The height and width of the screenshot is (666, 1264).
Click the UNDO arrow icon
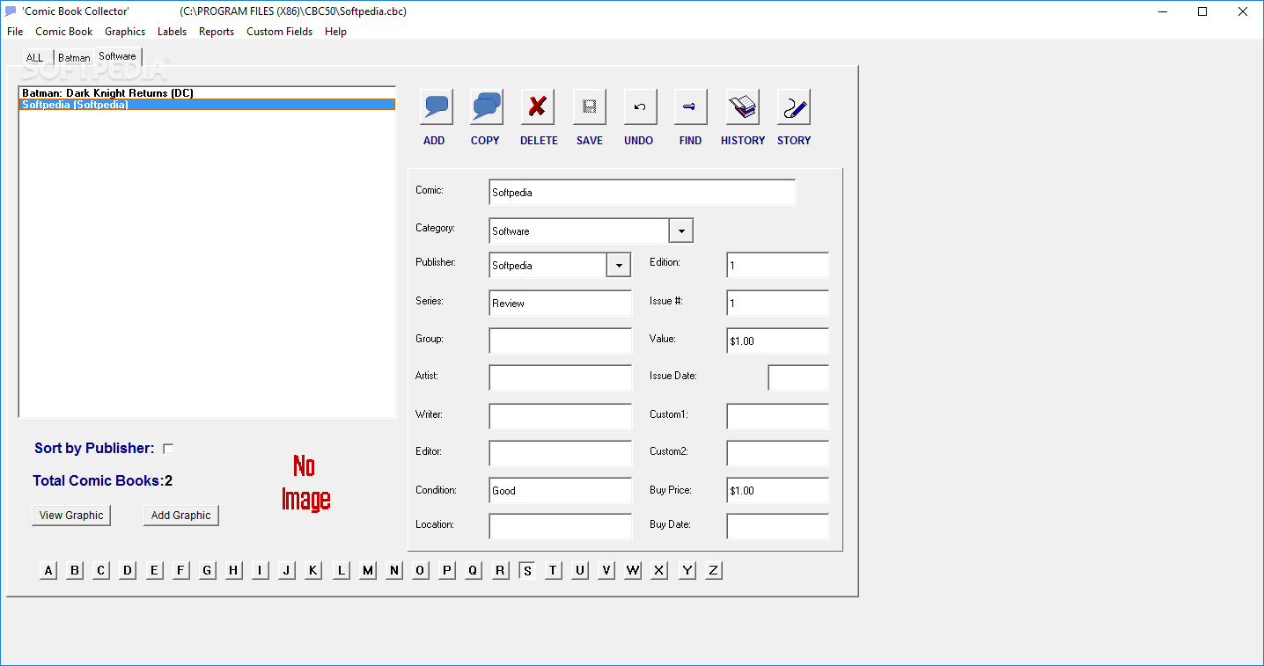(x=640, y=107)
